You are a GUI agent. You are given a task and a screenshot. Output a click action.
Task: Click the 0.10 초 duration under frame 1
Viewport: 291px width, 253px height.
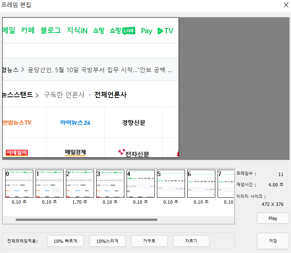click(x=49, y=202)
